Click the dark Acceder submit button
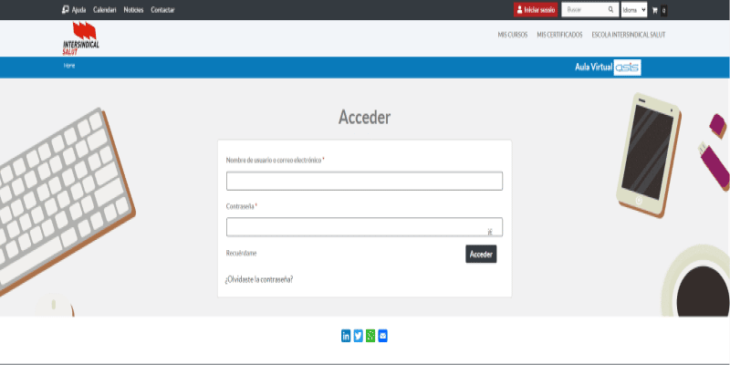This screenshot has width=730, height=365. point(481,255)
